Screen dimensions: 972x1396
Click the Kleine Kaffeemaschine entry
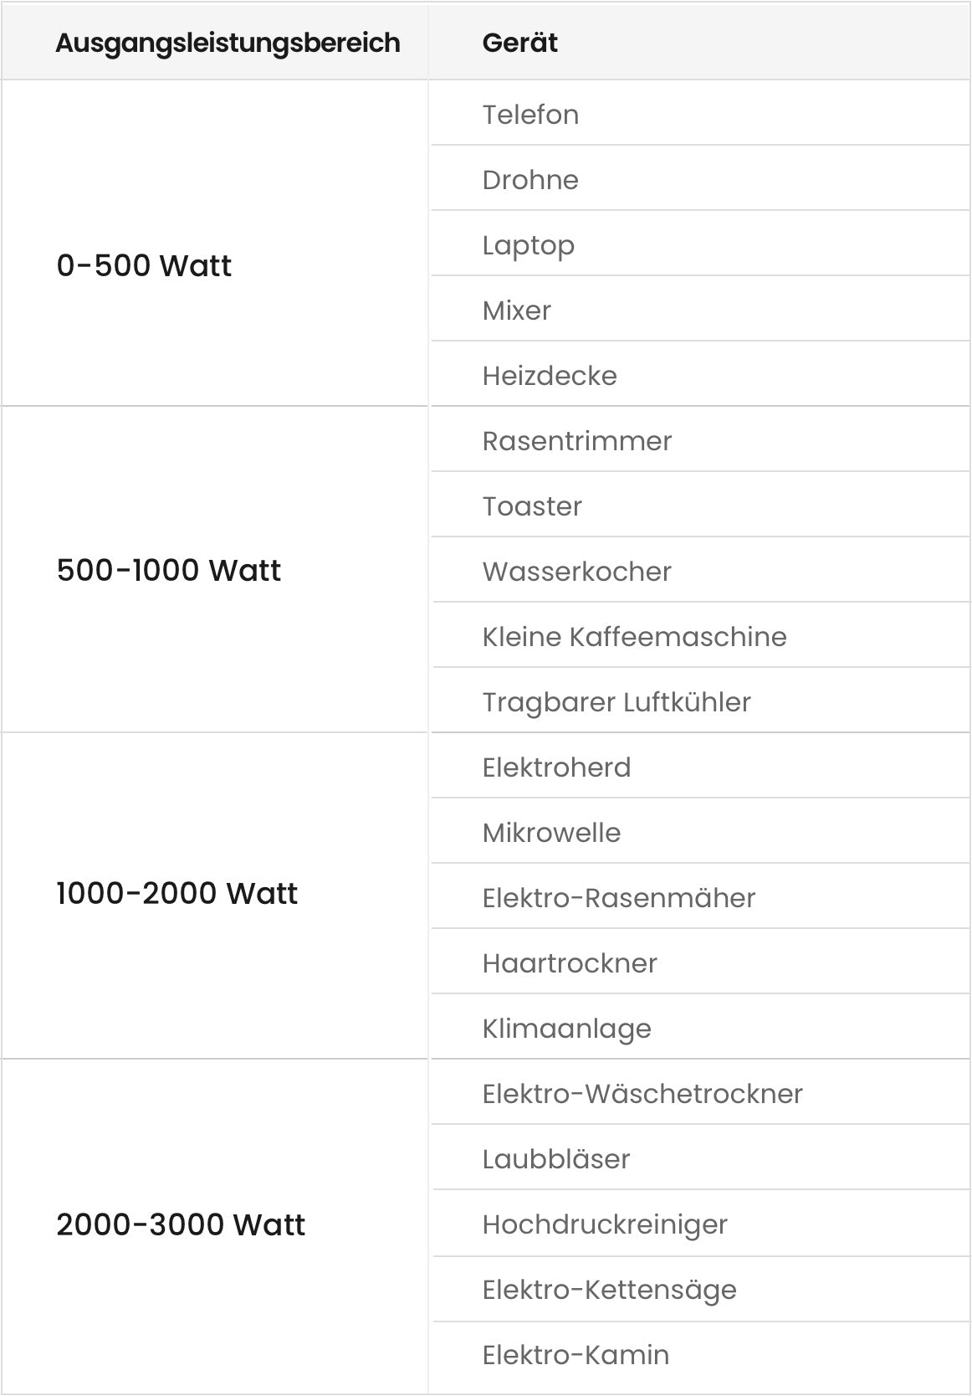coord(634,636)
